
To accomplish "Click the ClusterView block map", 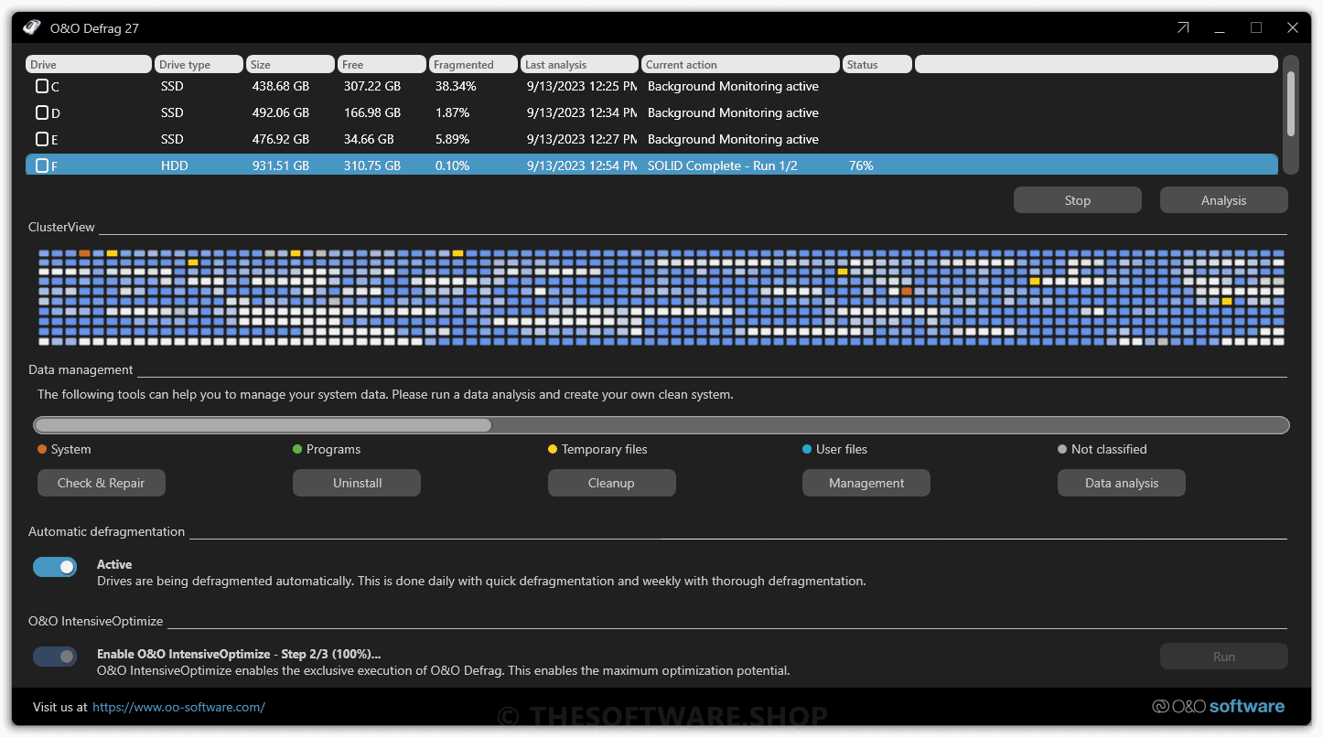I will coord(661,297).
